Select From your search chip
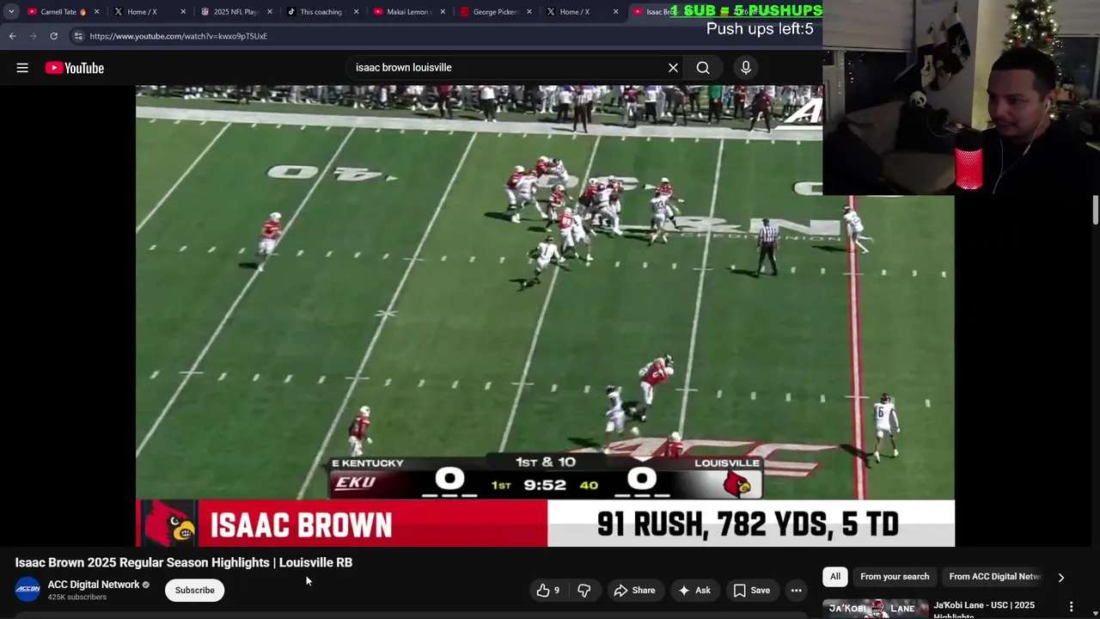 [x=895, y=577]
